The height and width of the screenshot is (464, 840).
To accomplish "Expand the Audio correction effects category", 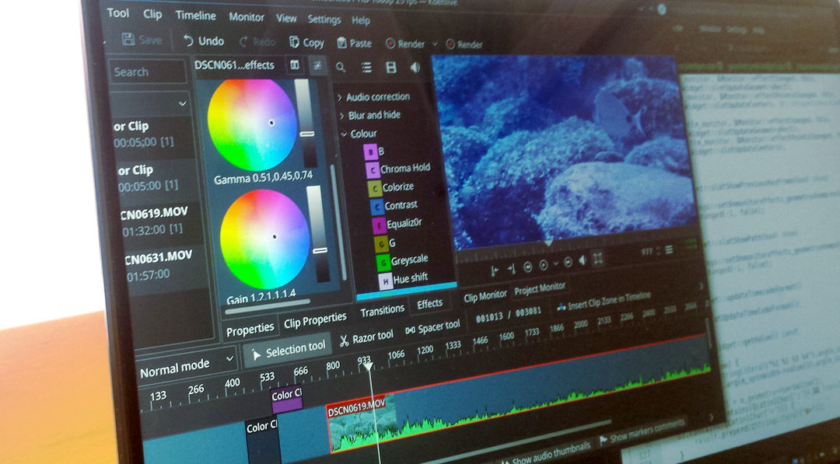I will pos(341,96).
